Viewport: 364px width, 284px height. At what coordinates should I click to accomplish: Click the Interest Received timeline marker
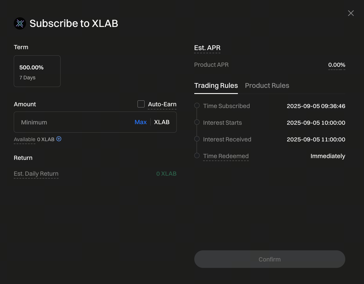pos(197,139)
